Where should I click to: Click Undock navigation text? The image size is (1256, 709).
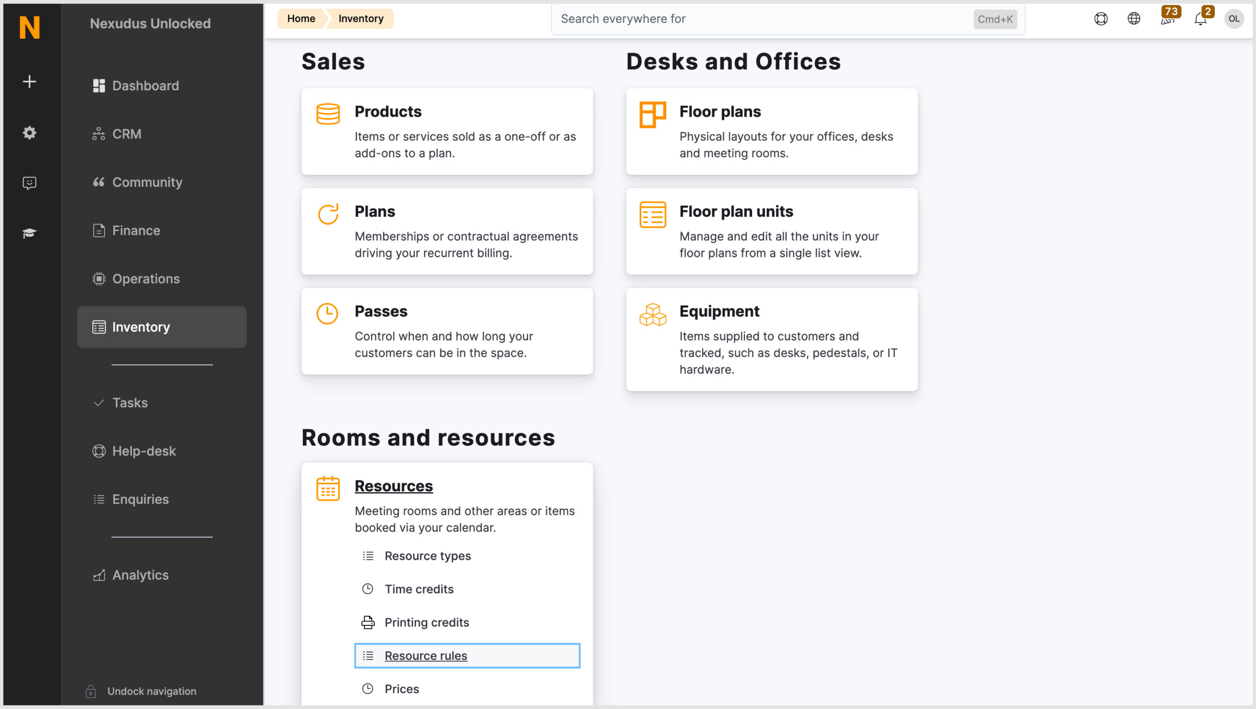pyautogui.click(x=152, y=691)
